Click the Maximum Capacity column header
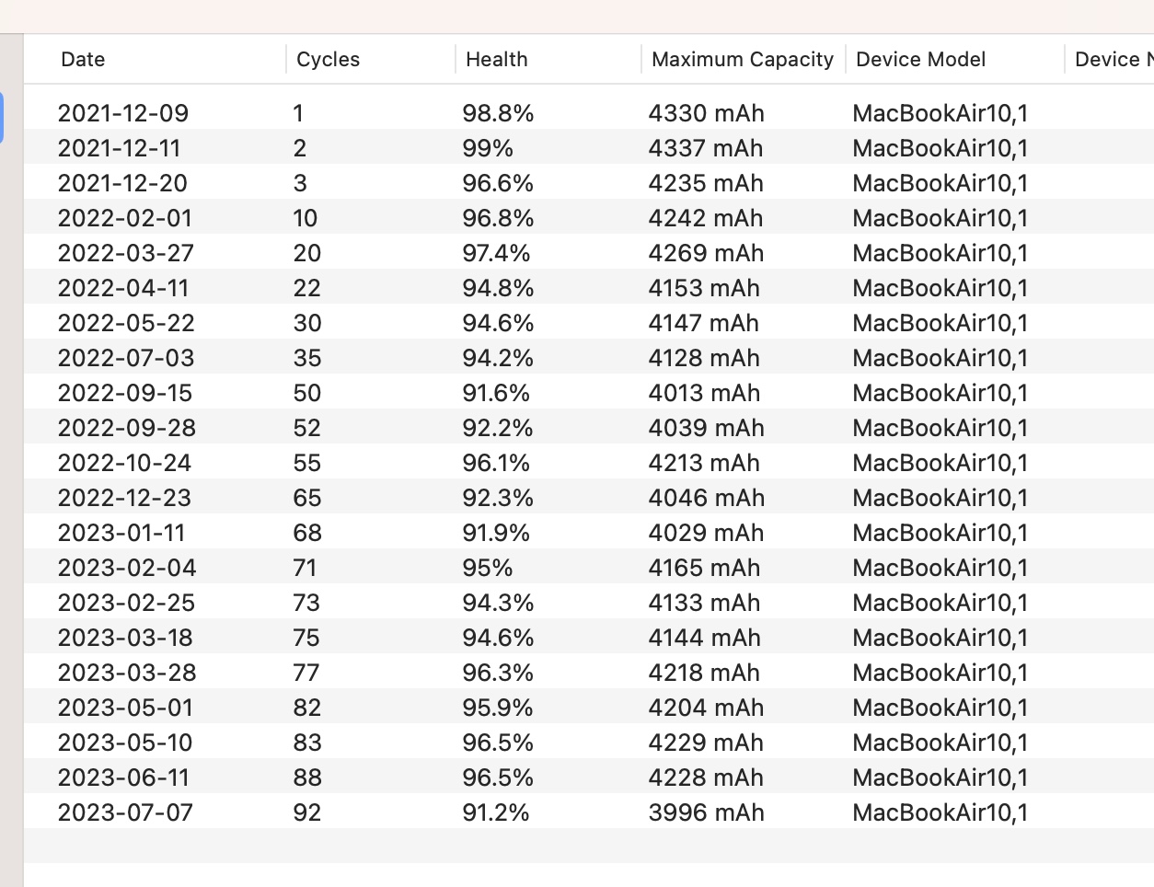This screenshot has width=1154, height=887. click(742, 60)
